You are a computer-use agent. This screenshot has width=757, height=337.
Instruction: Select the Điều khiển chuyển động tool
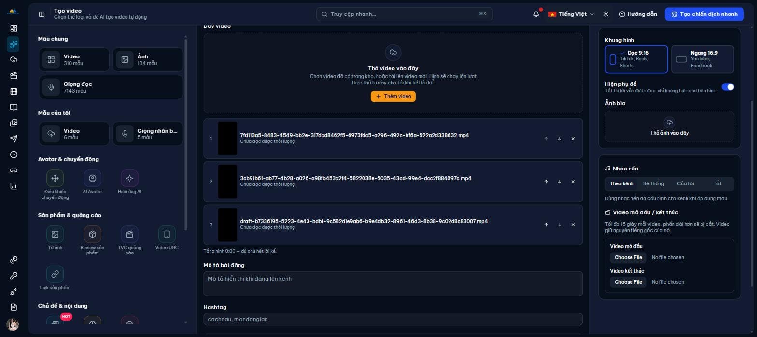pos(55,184)
